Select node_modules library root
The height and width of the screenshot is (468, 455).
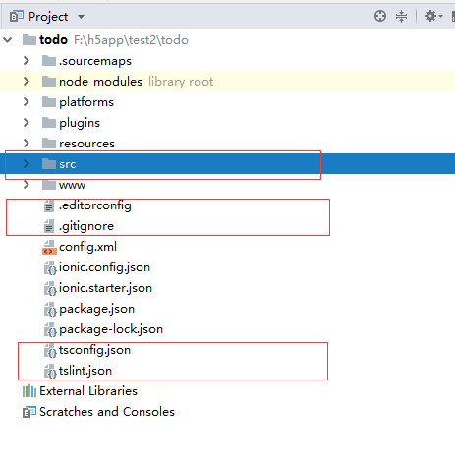tap(227, 82)
